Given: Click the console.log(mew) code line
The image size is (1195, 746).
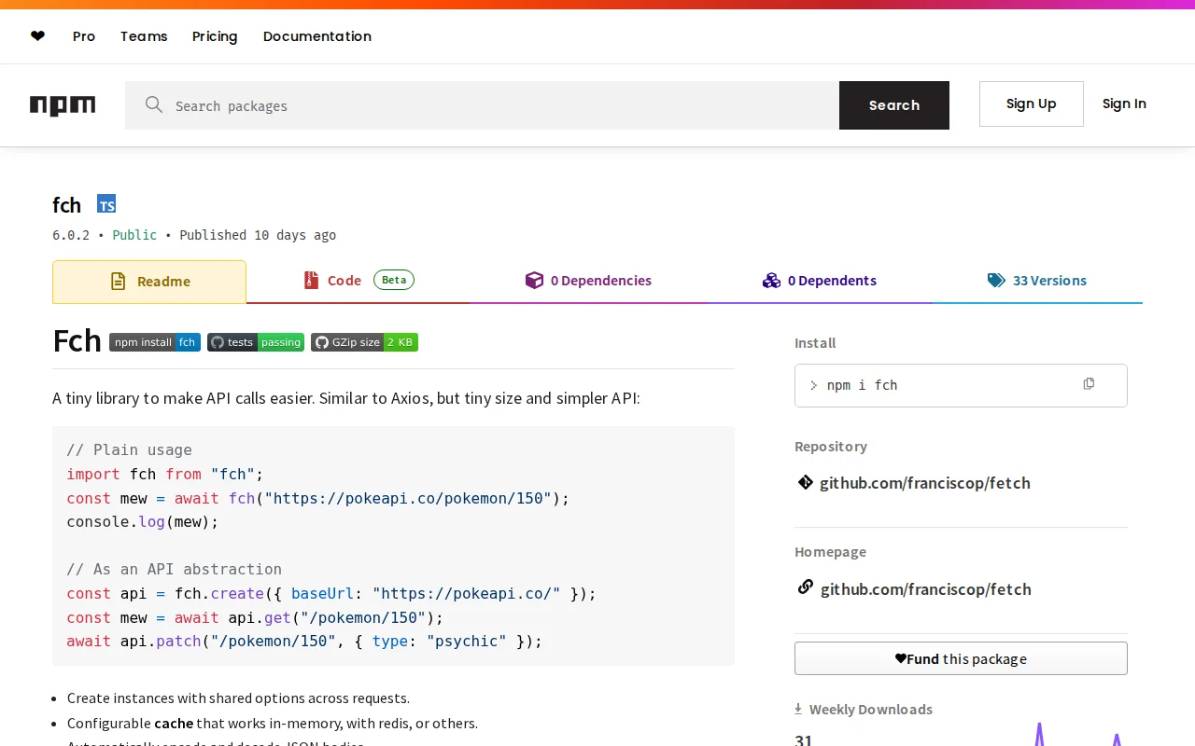Looking at the screenshot, I should (x=142, y=521).
